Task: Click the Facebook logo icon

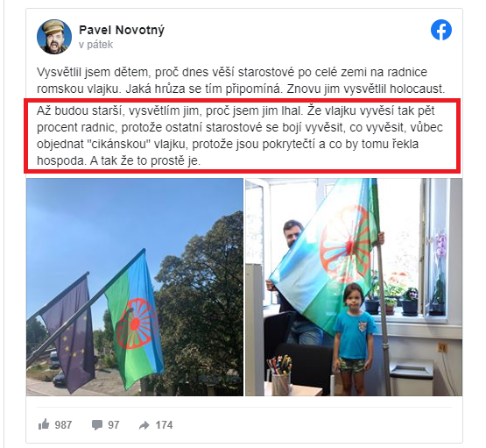Action: (x=441, y=30)
